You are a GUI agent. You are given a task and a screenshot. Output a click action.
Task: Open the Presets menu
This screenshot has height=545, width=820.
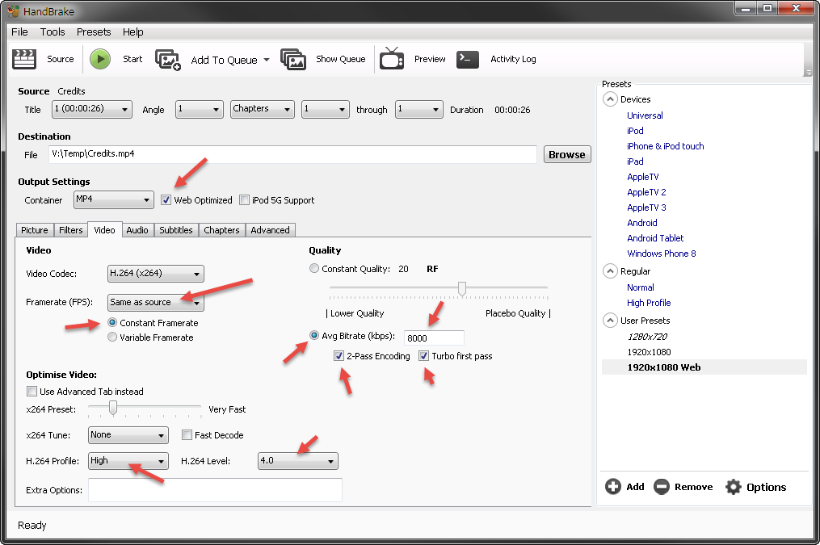(94, 31)
